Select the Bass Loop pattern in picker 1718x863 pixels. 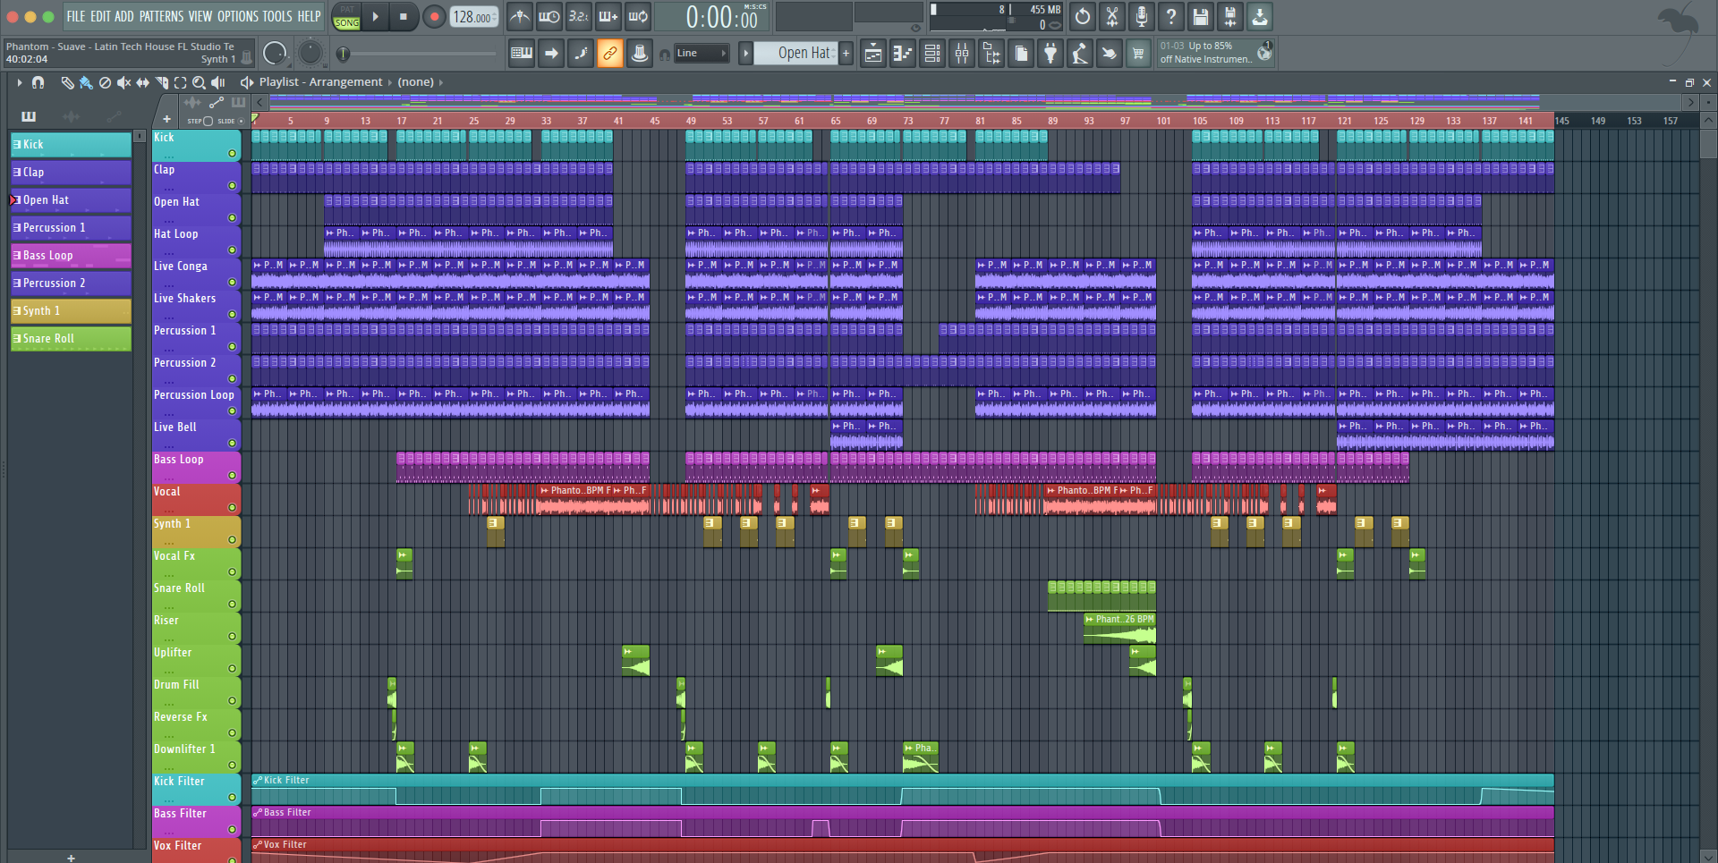pyautogui.click(x=70, y=256)
